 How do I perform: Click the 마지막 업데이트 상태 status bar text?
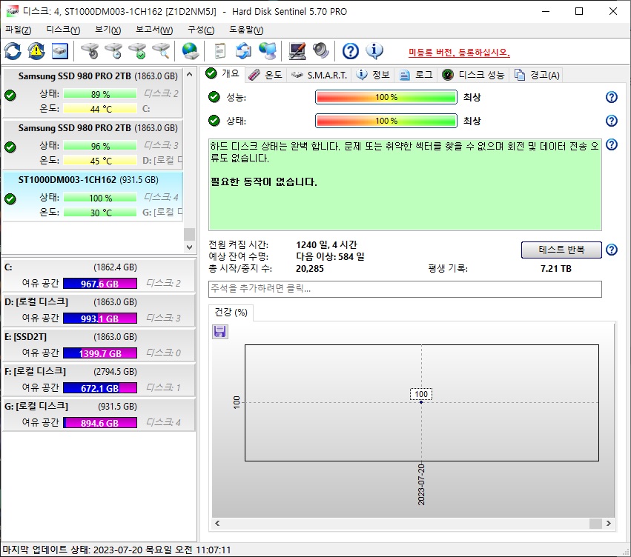point(116,550)
